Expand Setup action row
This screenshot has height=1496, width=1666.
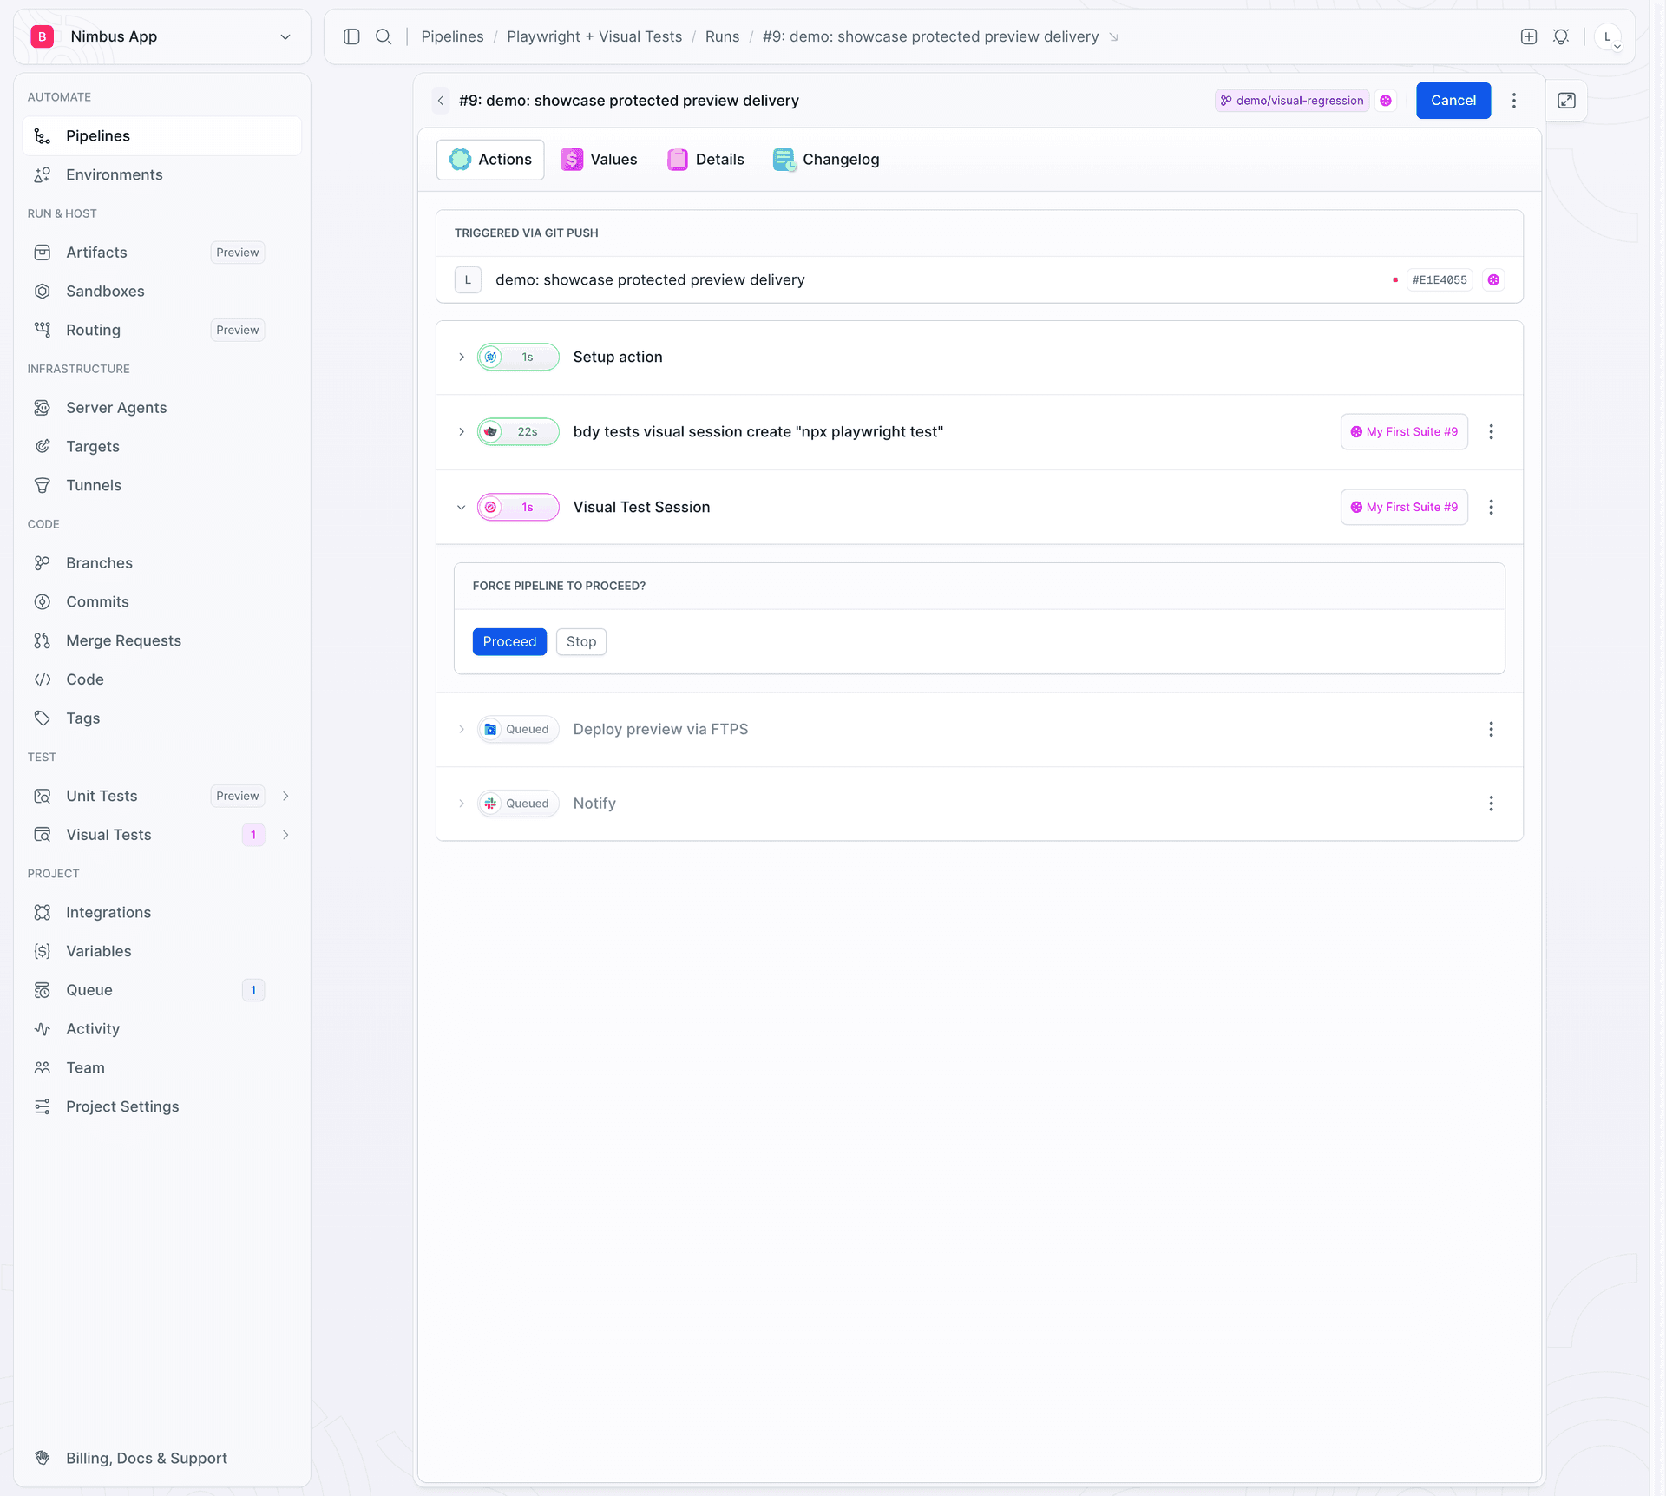pos(462,357)
